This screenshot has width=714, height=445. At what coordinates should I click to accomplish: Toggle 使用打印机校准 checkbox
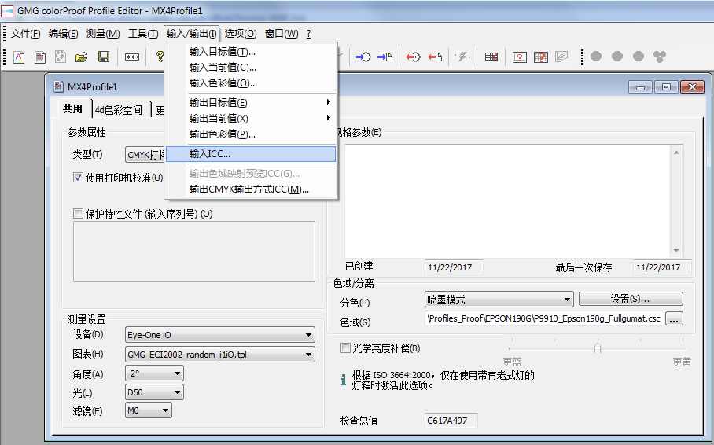(78, 178)
